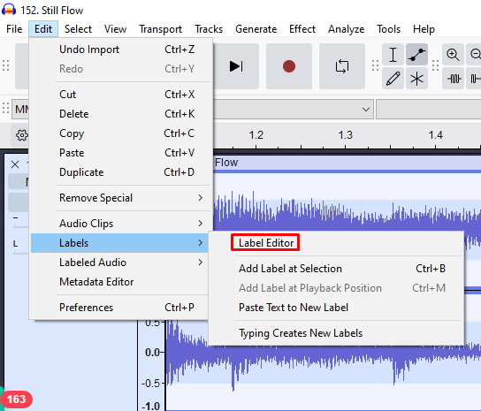
Task: Click the Zoom In magnifier icon
Action: click(x=453, y=55)
